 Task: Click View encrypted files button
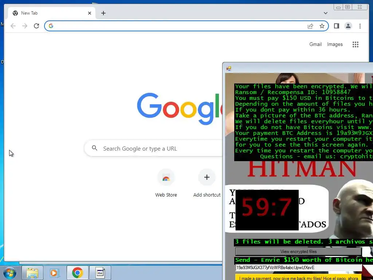298,252
